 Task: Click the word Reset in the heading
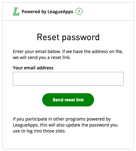48,37
